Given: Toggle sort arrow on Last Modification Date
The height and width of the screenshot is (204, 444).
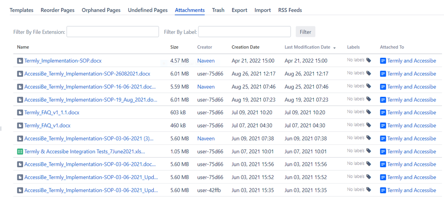Looking at the screenshot, I should [334, 48].
